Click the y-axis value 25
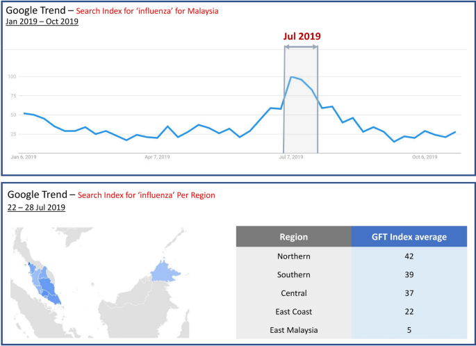The width and height of the screenshot is (476, 346). [x=13, y=134]
